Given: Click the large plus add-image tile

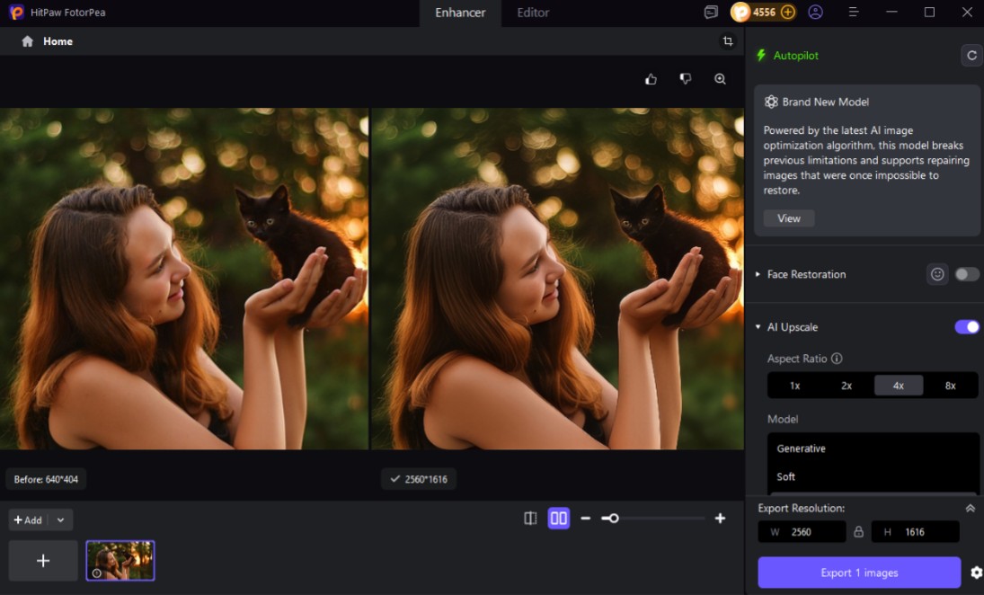Looking at the screenshot, I should coord(43,561).
